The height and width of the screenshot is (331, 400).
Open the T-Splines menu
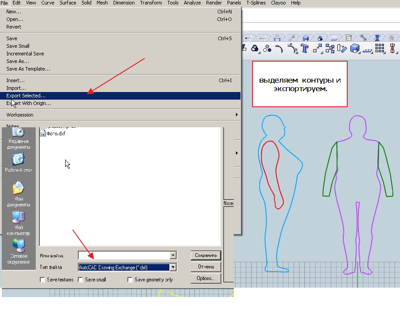point(256,3)
